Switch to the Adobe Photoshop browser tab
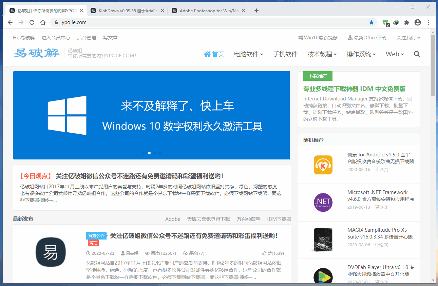Image resolution: width=438 pixels, height=286 pixels. (x=209, y=11)
